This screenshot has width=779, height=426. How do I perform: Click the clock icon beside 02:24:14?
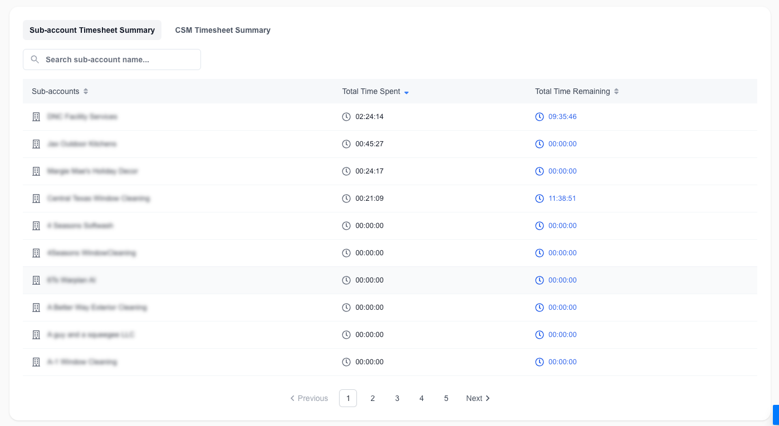point(346,117)
